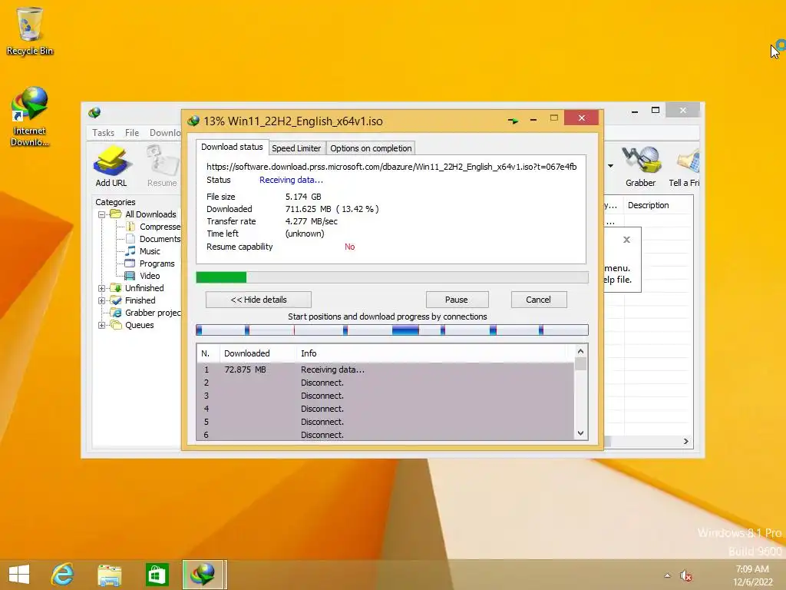Image resolution: width=786 pixels, height=590 pixels.
Task: Select the All Downloads folder
Action: pyautogui.click(x=150, y=214)
